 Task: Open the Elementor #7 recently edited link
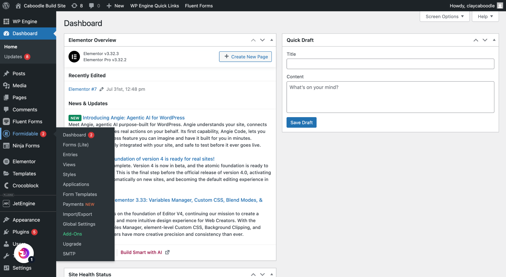tap(82, 89)
